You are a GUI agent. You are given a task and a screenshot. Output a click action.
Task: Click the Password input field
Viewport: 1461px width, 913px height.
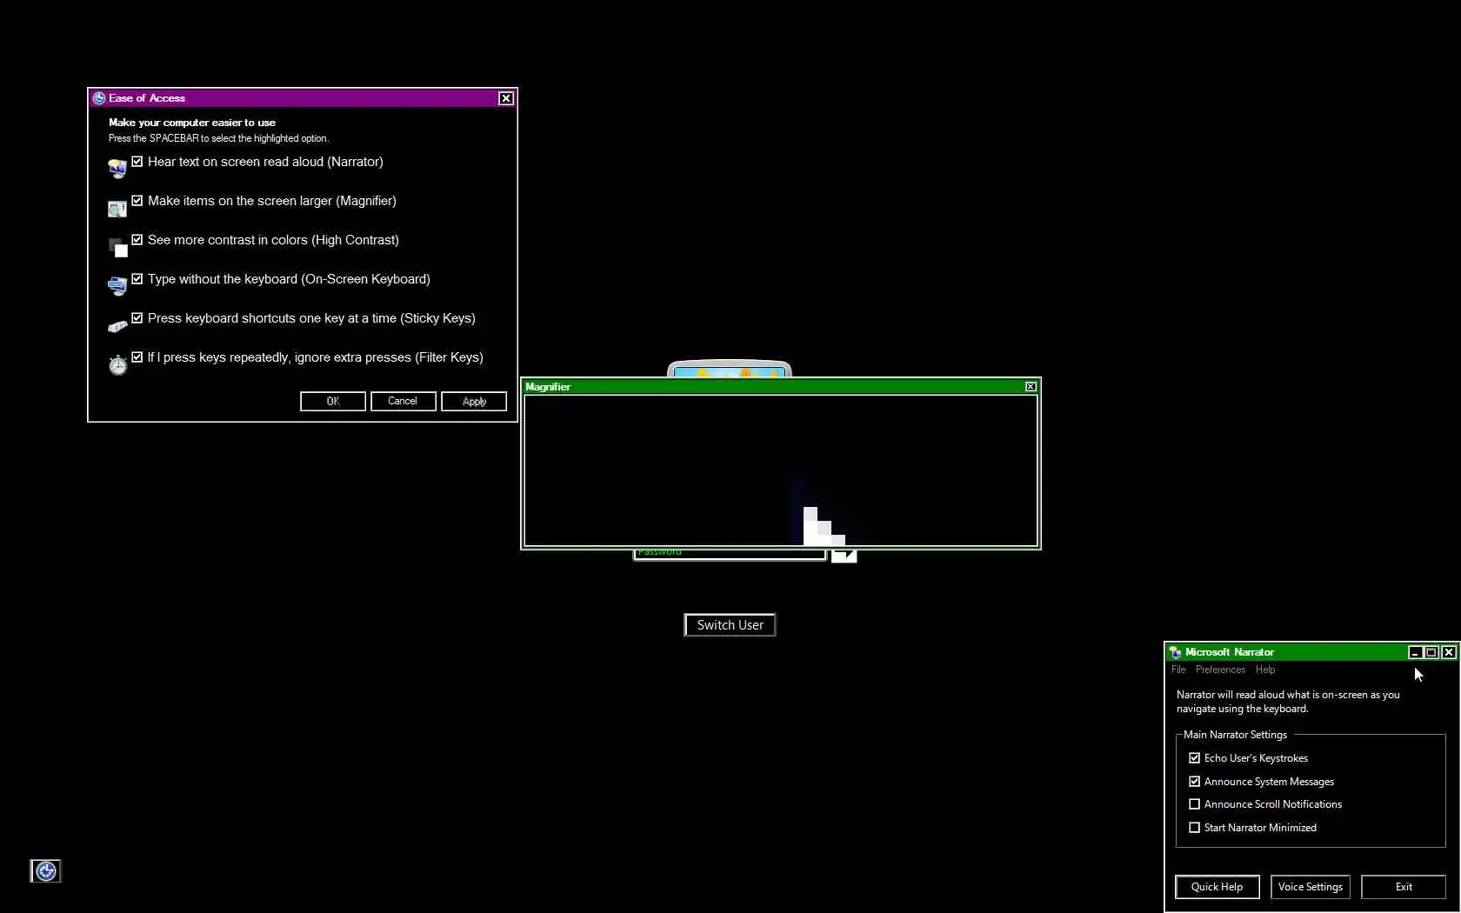pyautogui.click(x=730, y=555)
